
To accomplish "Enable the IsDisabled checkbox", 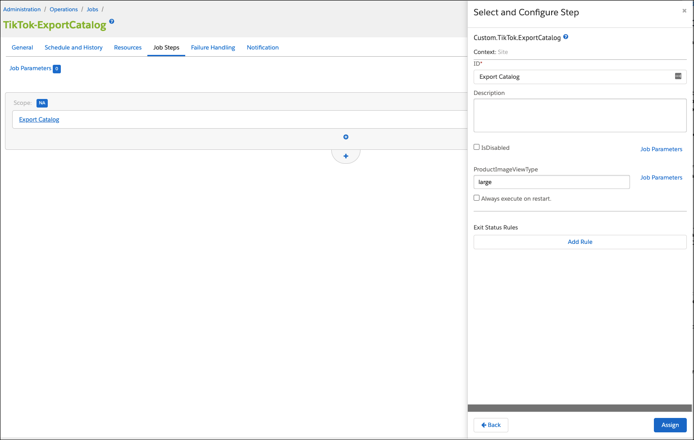I will 476,147.
